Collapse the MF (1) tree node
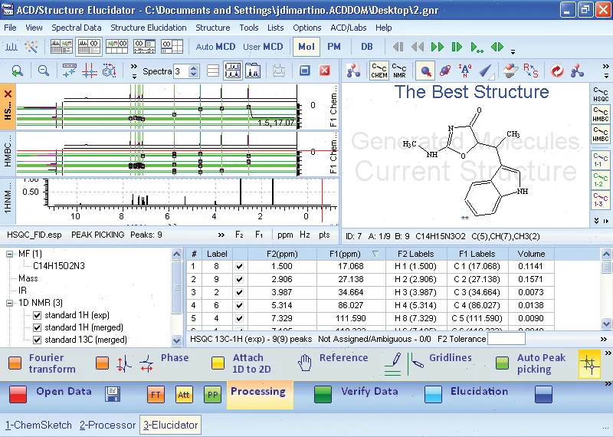The image size is (613, 437). [x=10, y=254]
